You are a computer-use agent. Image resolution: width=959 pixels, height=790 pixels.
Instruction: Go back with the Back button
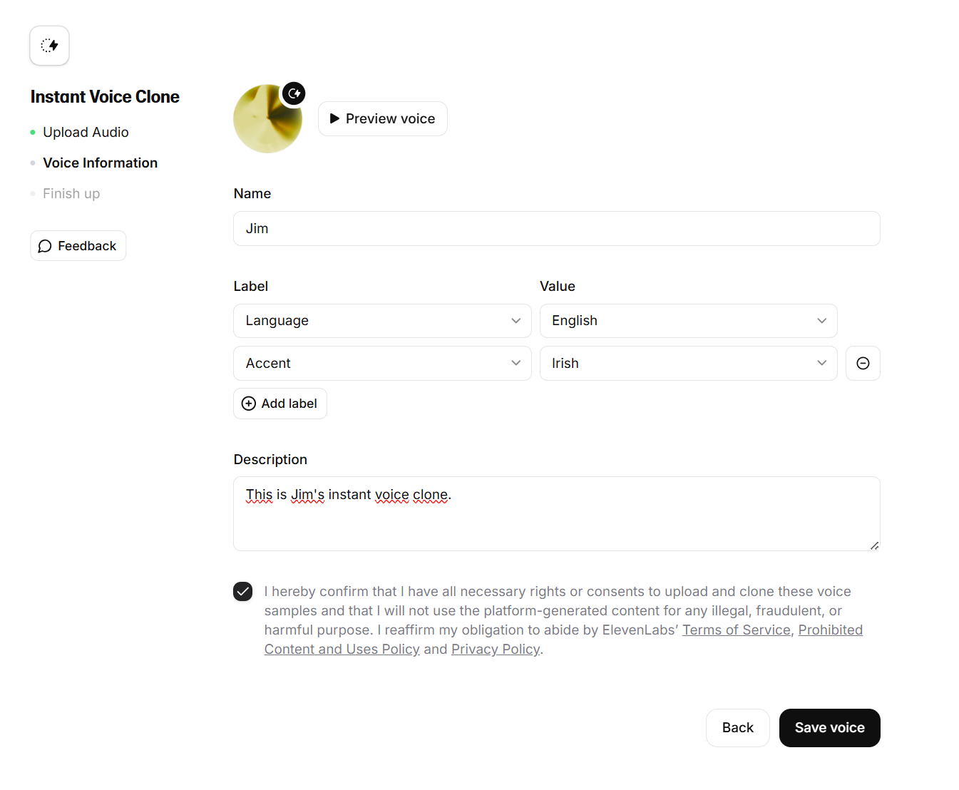pyautogui.click(x=737, y=728)
